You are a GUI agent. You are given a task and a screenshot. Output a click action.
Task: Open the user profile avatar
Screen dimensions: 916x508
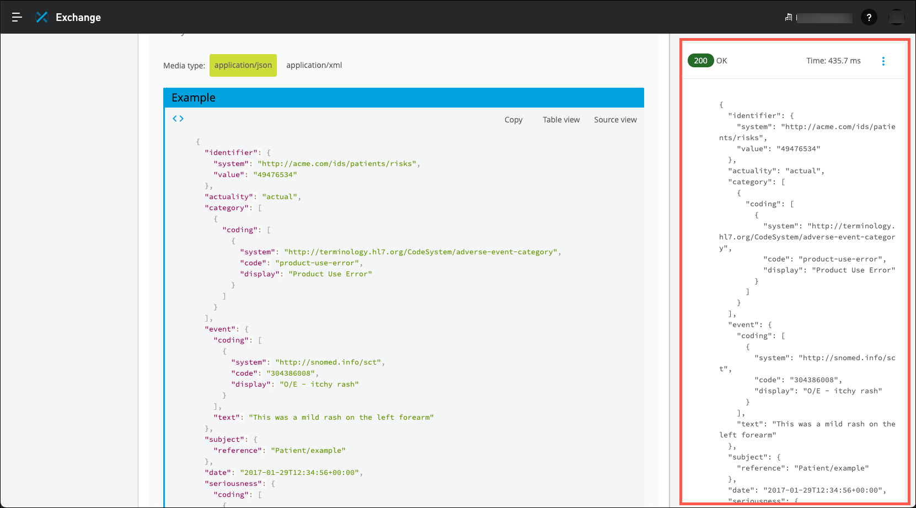pos(897,18)
